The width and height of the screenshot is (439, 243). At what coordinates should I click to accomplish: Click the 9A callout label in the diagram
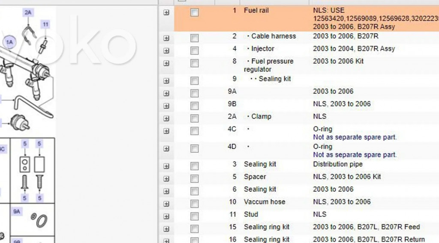17,211
